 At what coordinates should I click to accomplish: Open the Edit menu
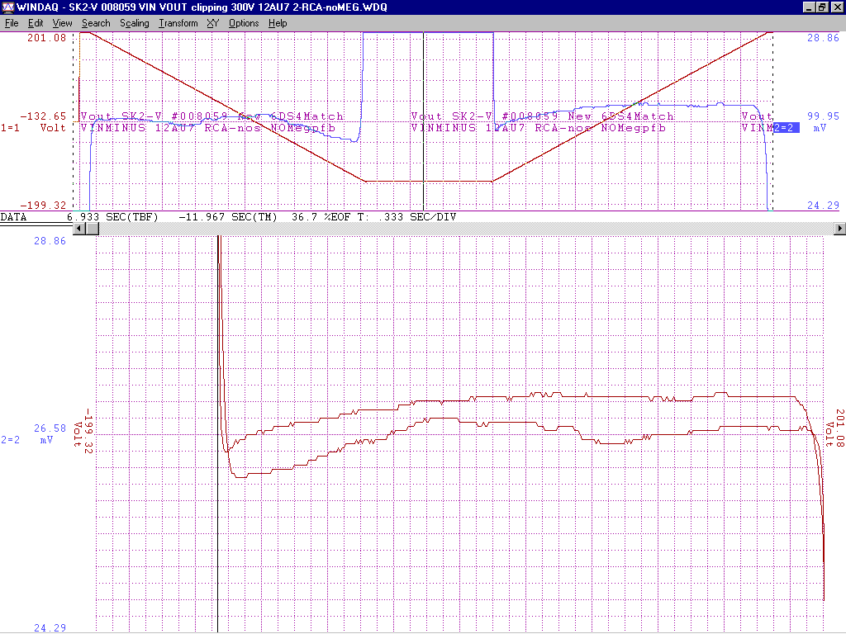[36, 23]
